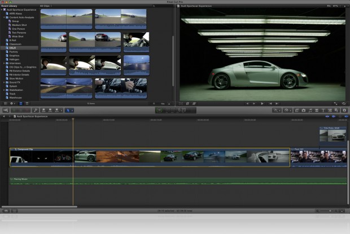Collapse the Content Auto-Analysis folder
350x234 pixels.
point(4,17)
